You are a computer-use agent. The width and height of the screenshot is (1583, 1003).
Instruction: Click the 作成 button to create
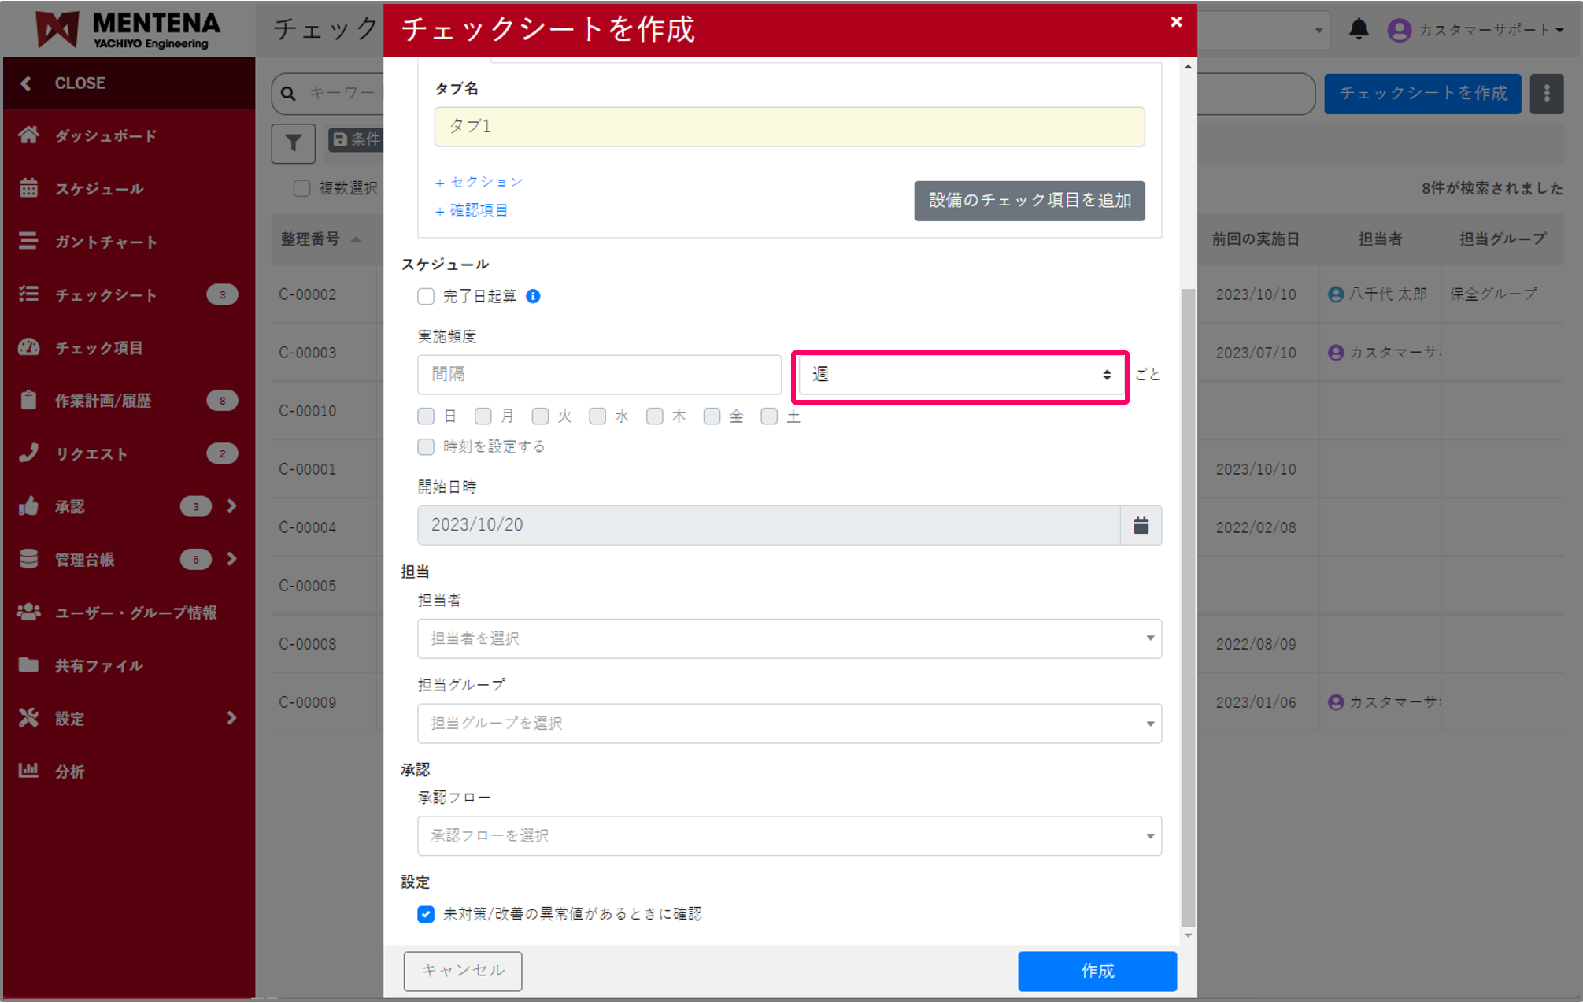click(x=1097, y=971)
